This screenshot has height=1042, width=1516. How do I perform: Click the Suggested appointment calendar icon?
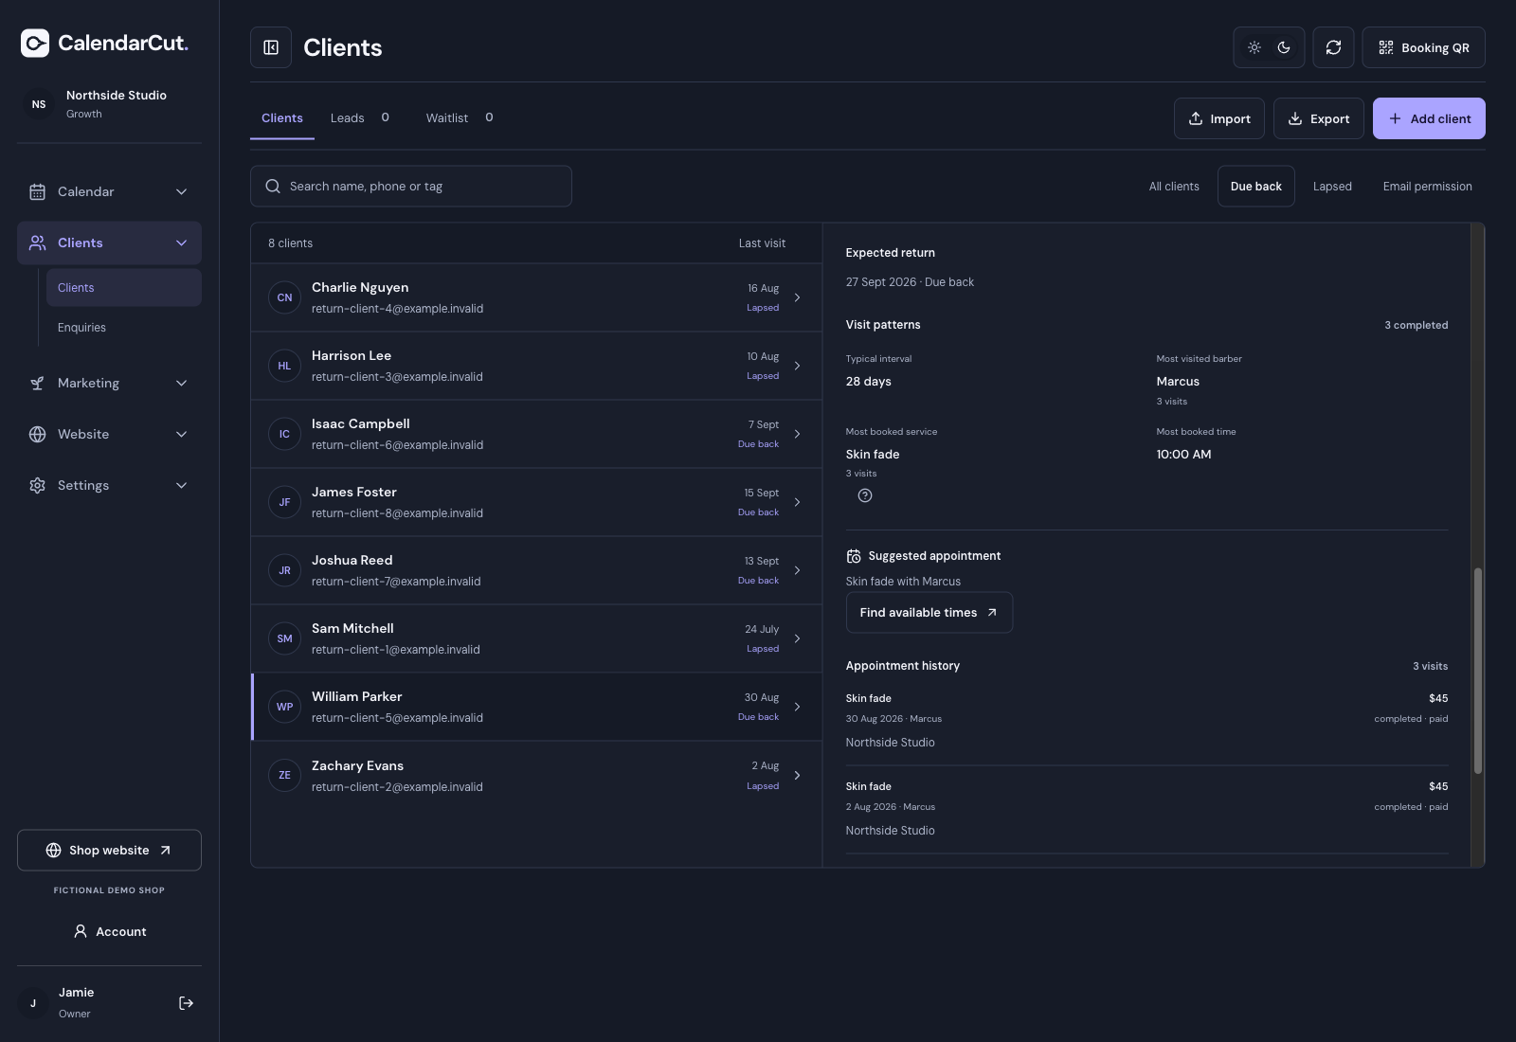tap(854, 556)
